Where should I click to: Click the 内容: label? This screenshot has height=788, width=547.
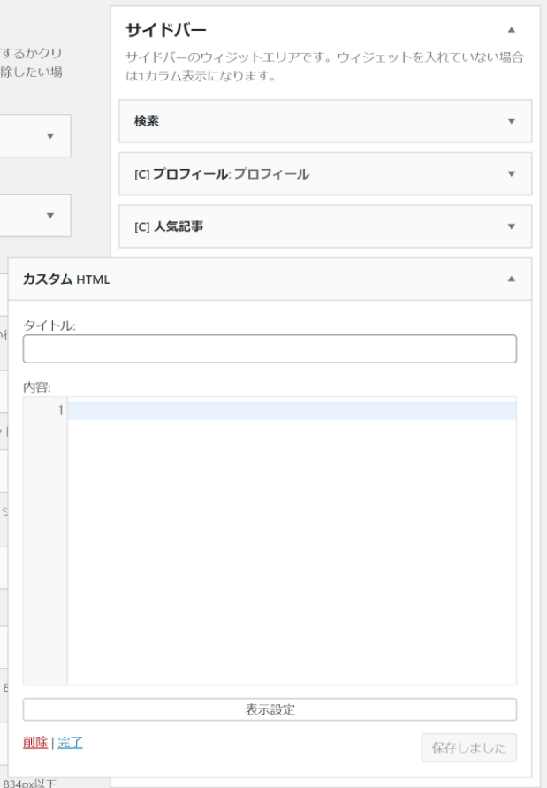37,387
